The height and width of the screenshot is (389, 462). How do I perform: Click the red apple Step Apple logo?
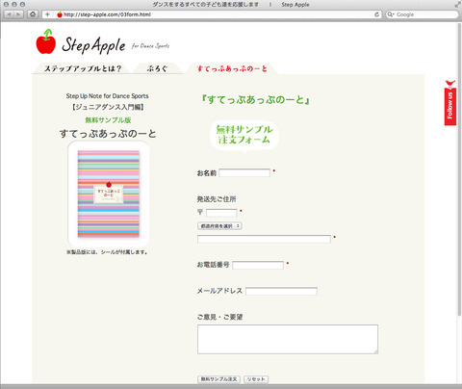tap(46, 41)
